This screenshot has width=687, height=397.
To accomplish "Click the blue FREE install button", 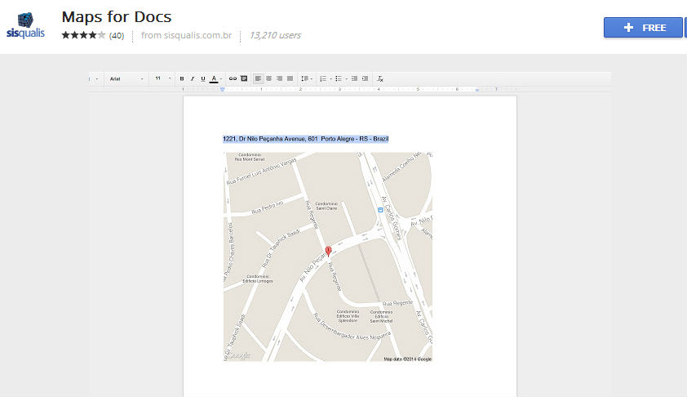I will (643, 28).
